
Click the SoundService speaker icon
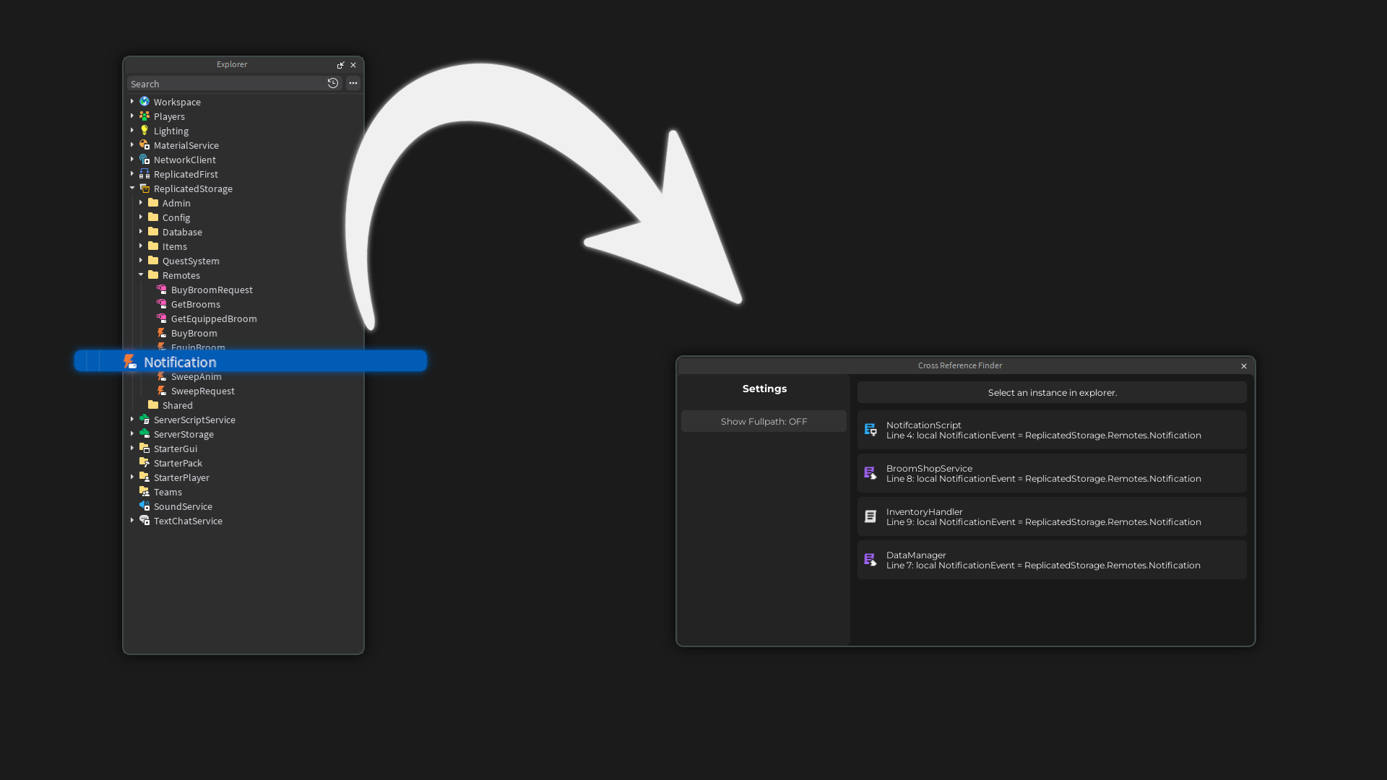click(144, 506)
